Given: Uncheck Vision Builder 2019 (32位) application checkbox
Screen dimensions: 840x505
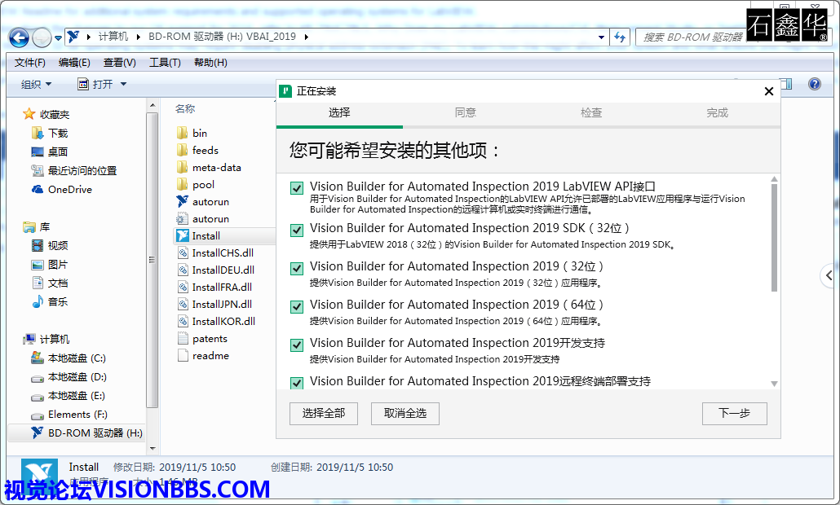Looking at the screenshot, I should click(296, 268).
